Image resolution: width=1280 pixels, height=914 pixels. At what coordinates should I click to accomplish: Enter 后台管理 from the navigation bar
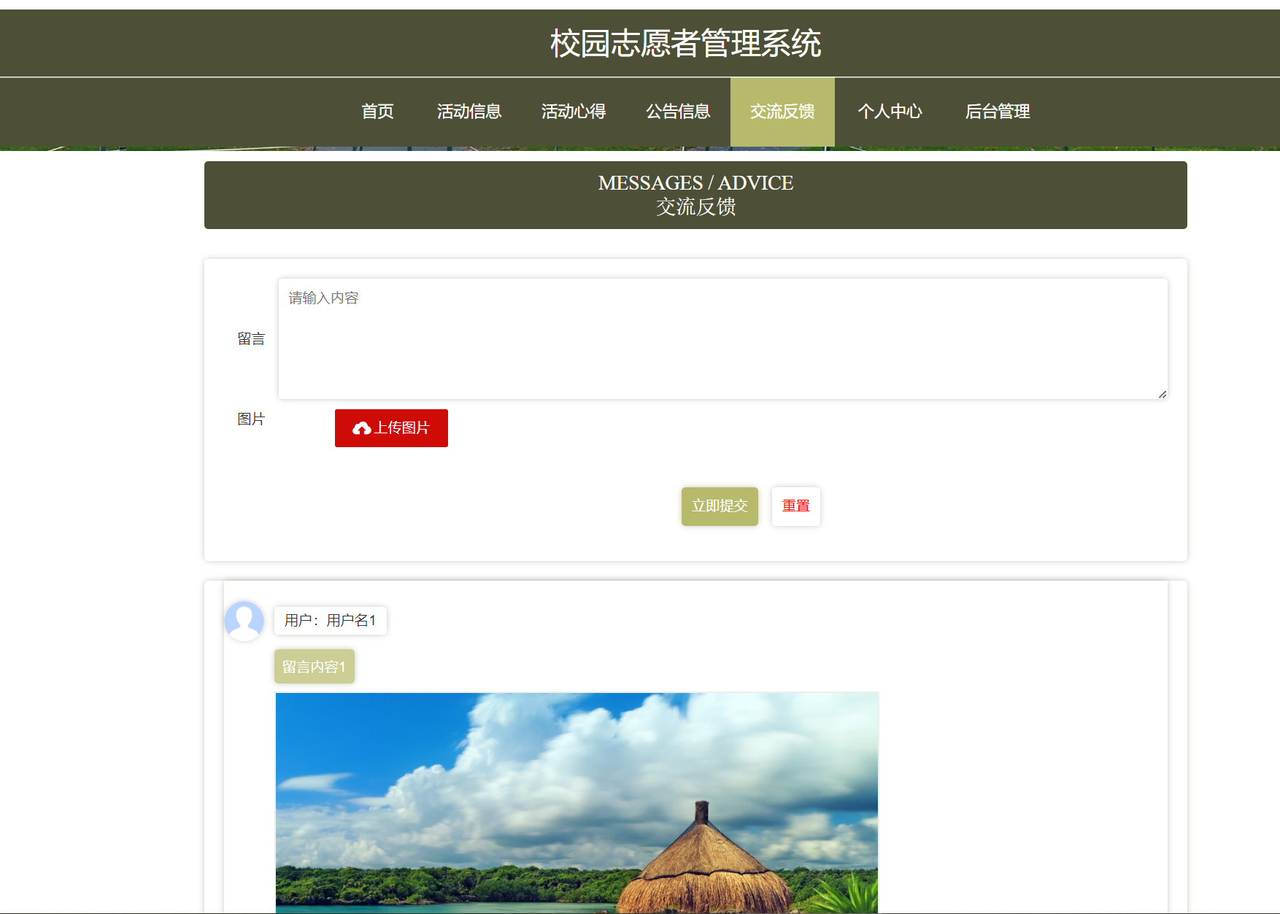(x=998, y=112)
